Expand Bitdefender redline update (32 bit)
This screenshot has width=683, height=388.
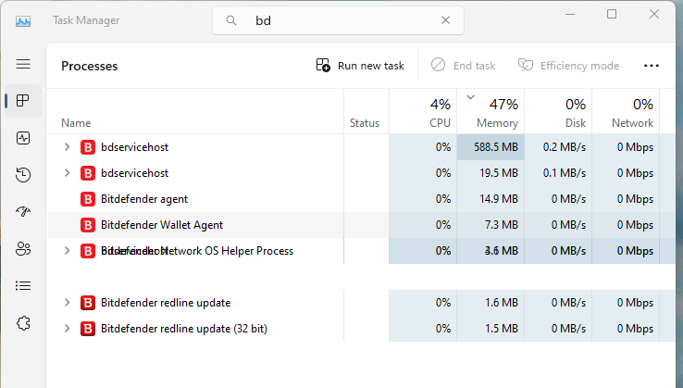[x=67, y=329]
